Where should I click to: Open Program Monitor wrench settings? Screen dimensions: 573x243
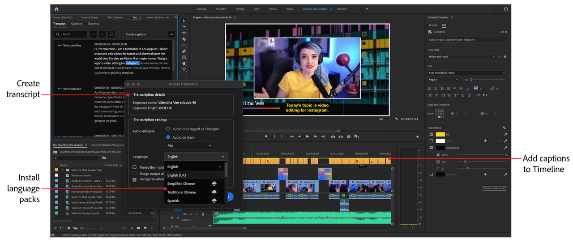click(x=397, y=119)
